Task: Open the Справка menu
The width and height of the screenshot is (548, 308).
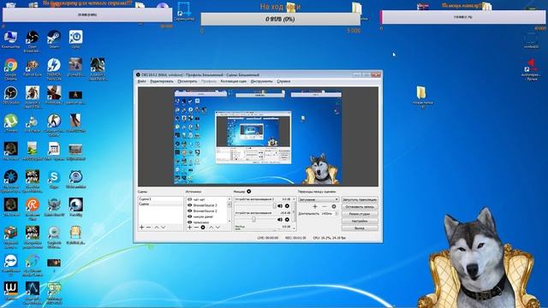Action: point(283,81)
